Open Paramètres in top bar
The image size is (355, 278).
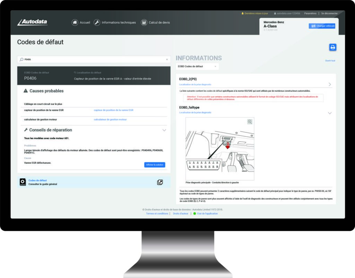(310, 14)
